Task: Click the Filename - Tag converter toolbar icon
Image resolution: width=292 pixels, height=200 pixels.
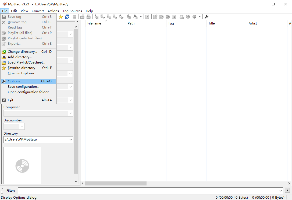Action: [103, 17]
